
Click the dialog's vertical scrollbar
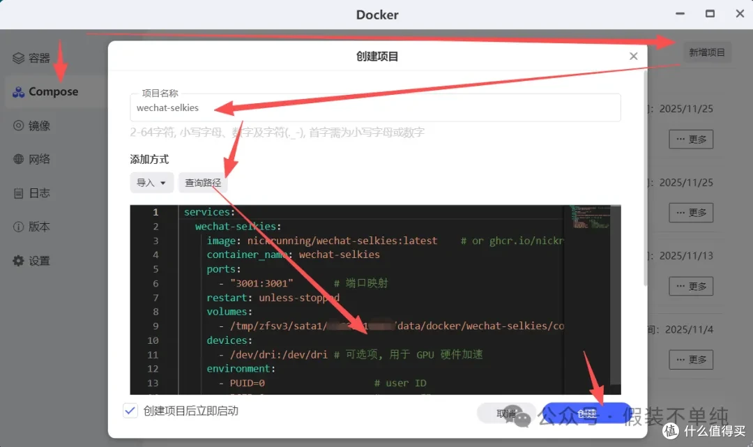pos(645,179)
